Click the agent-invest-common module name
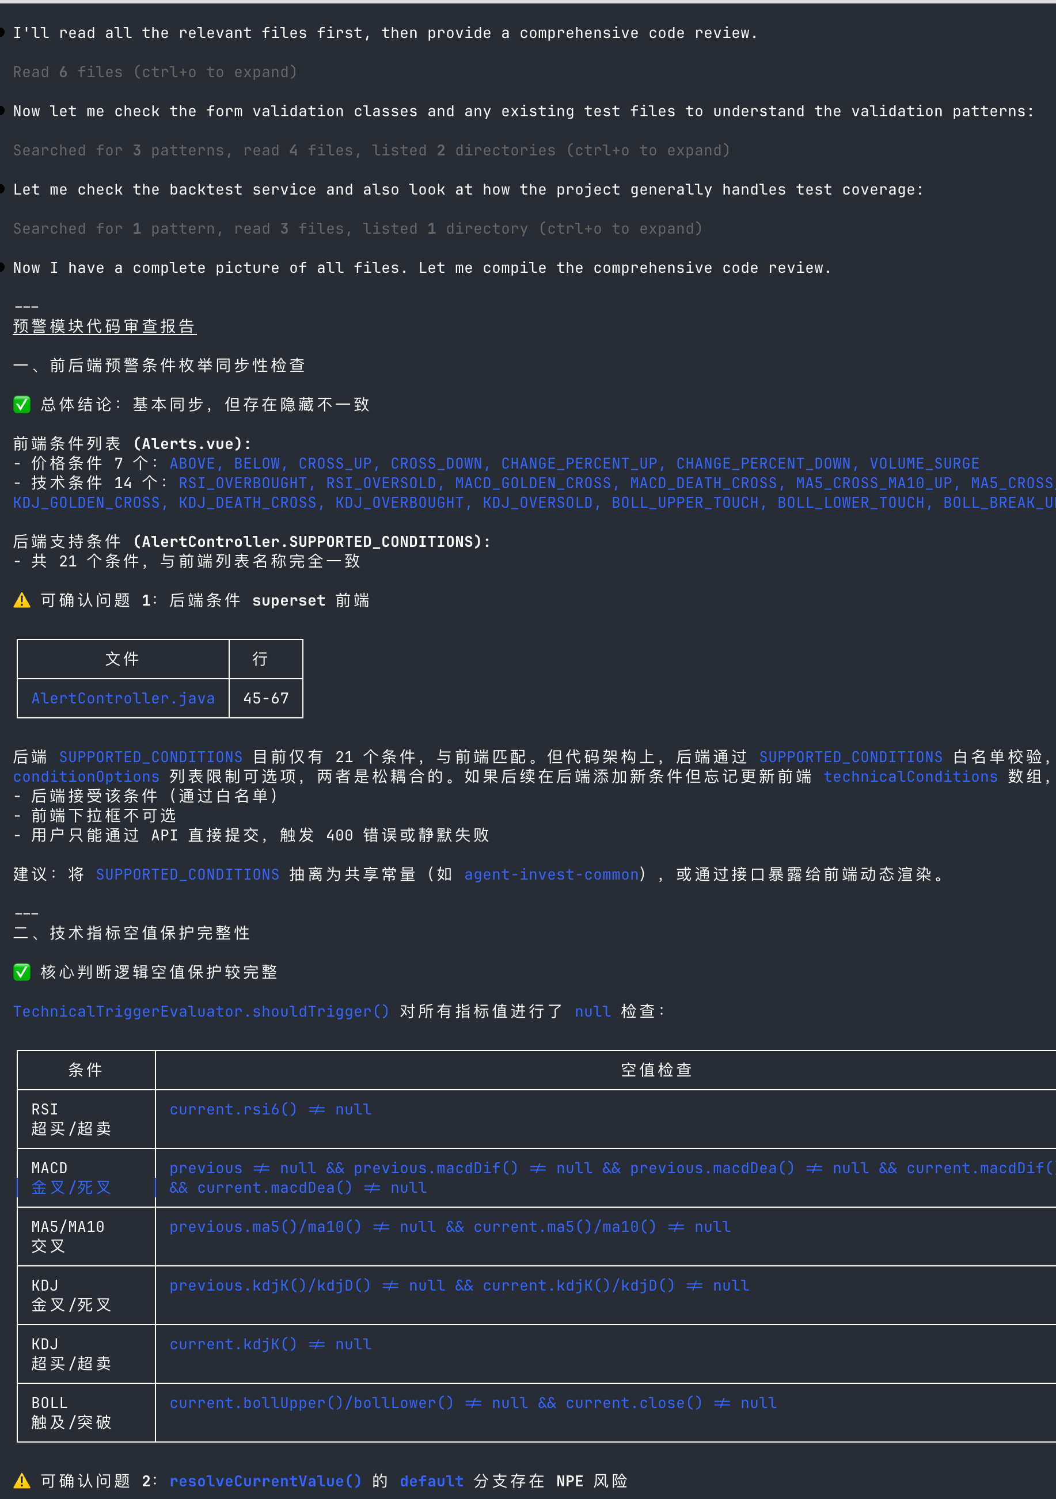Viewport: 1056px width, 1499px height. [551, 874]
